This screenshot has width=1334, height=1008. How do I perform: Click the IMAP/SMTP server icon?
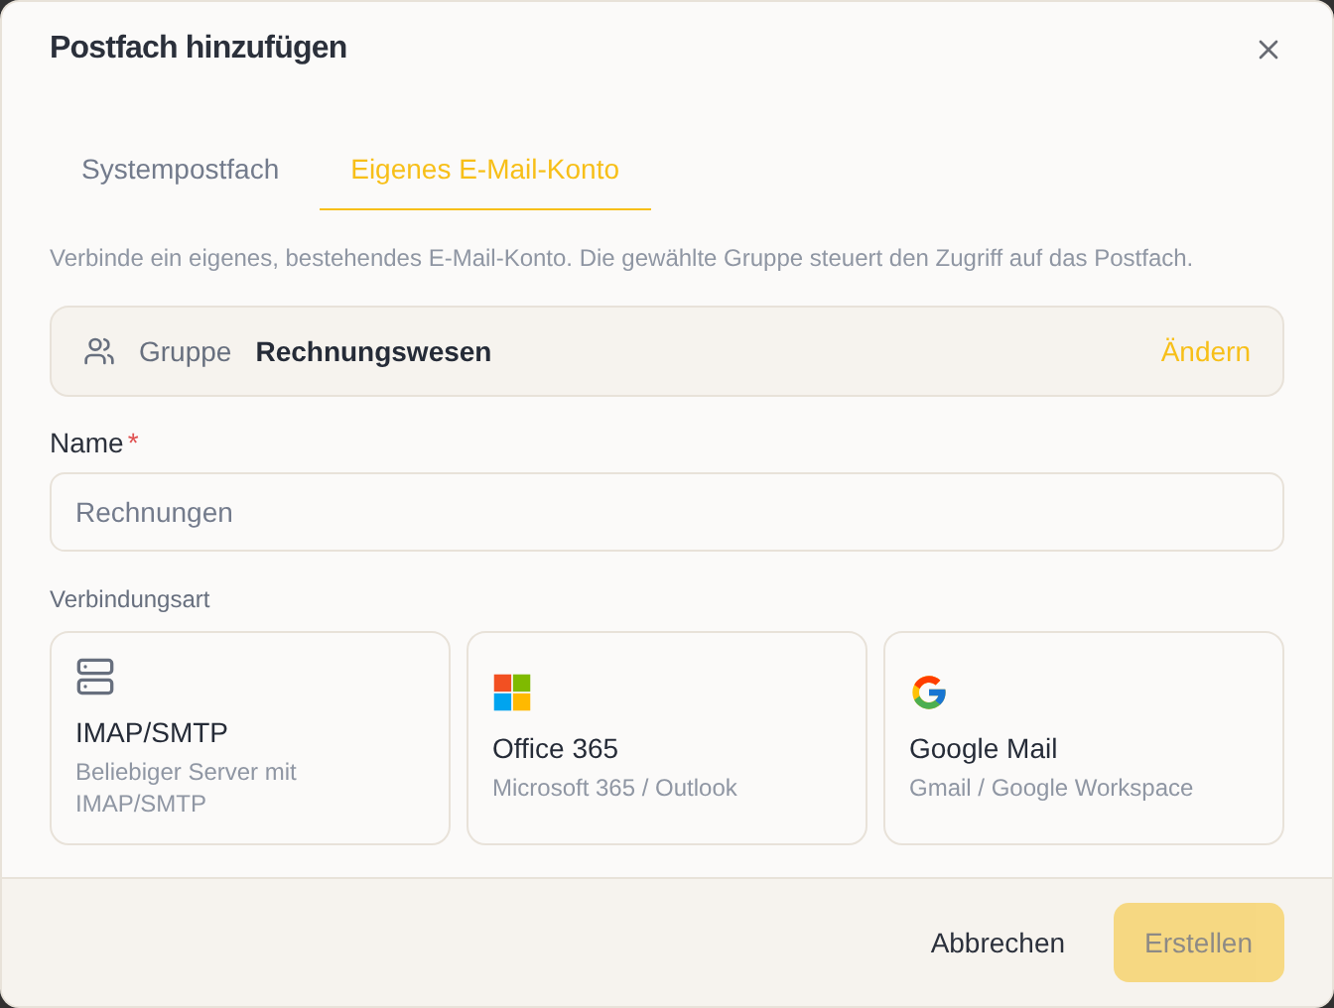pos(95,677)
